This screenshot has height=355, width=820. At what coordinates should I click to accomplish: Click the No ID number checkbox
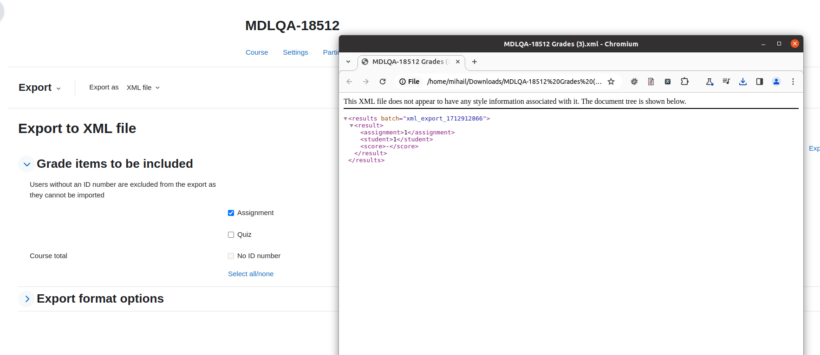(231, 256)
